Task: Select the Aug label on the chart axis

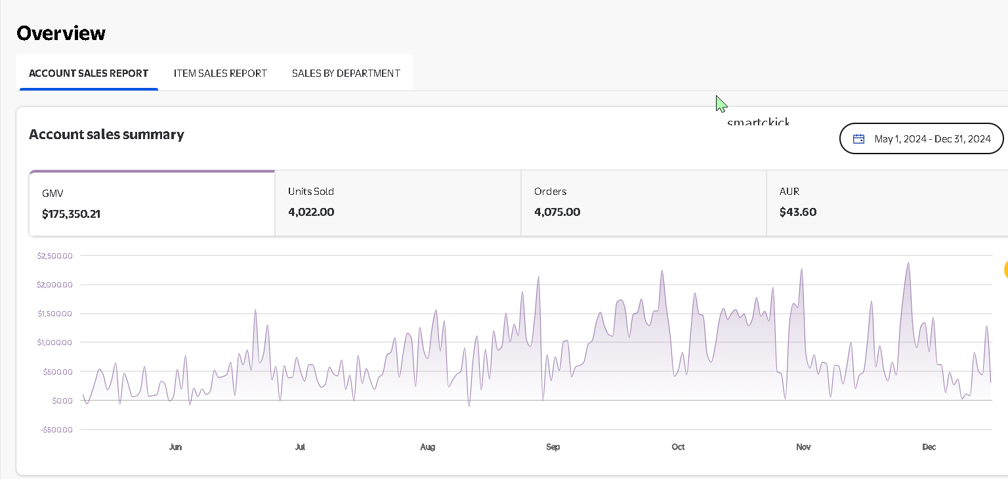Action: 427,447
